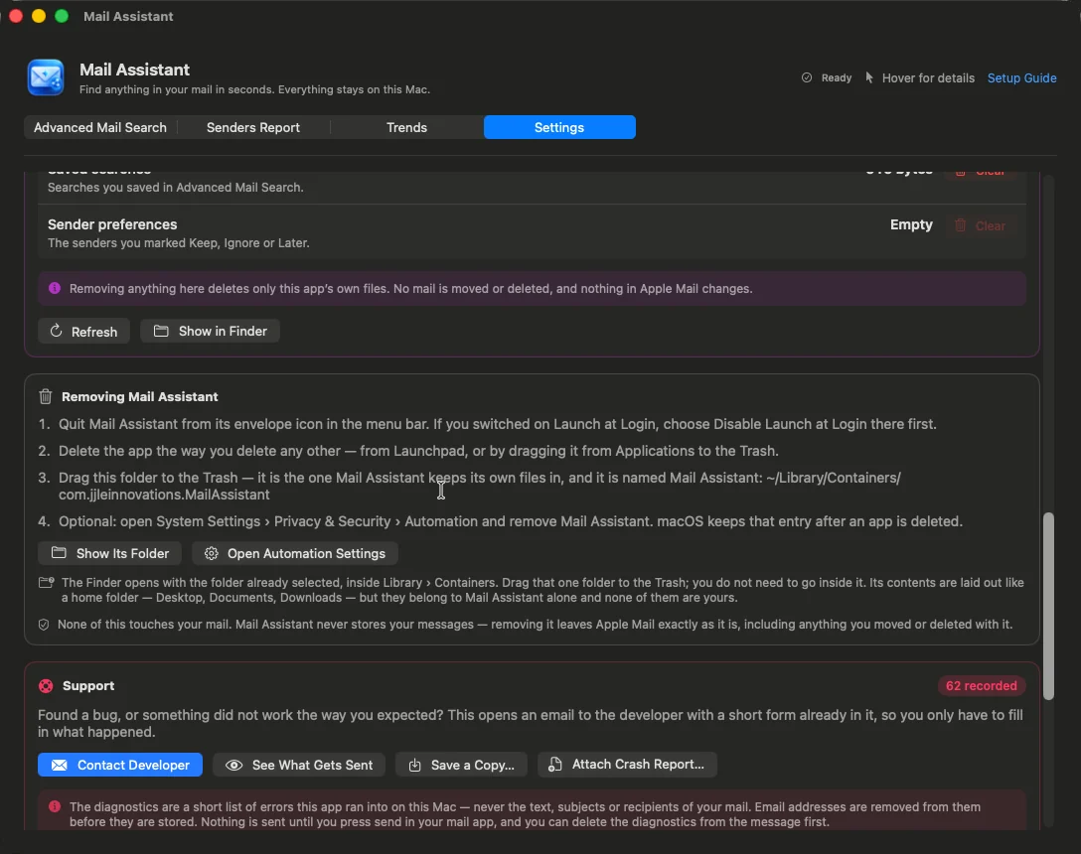Click gear icon on Open Automation Settings

pos(211,553)
